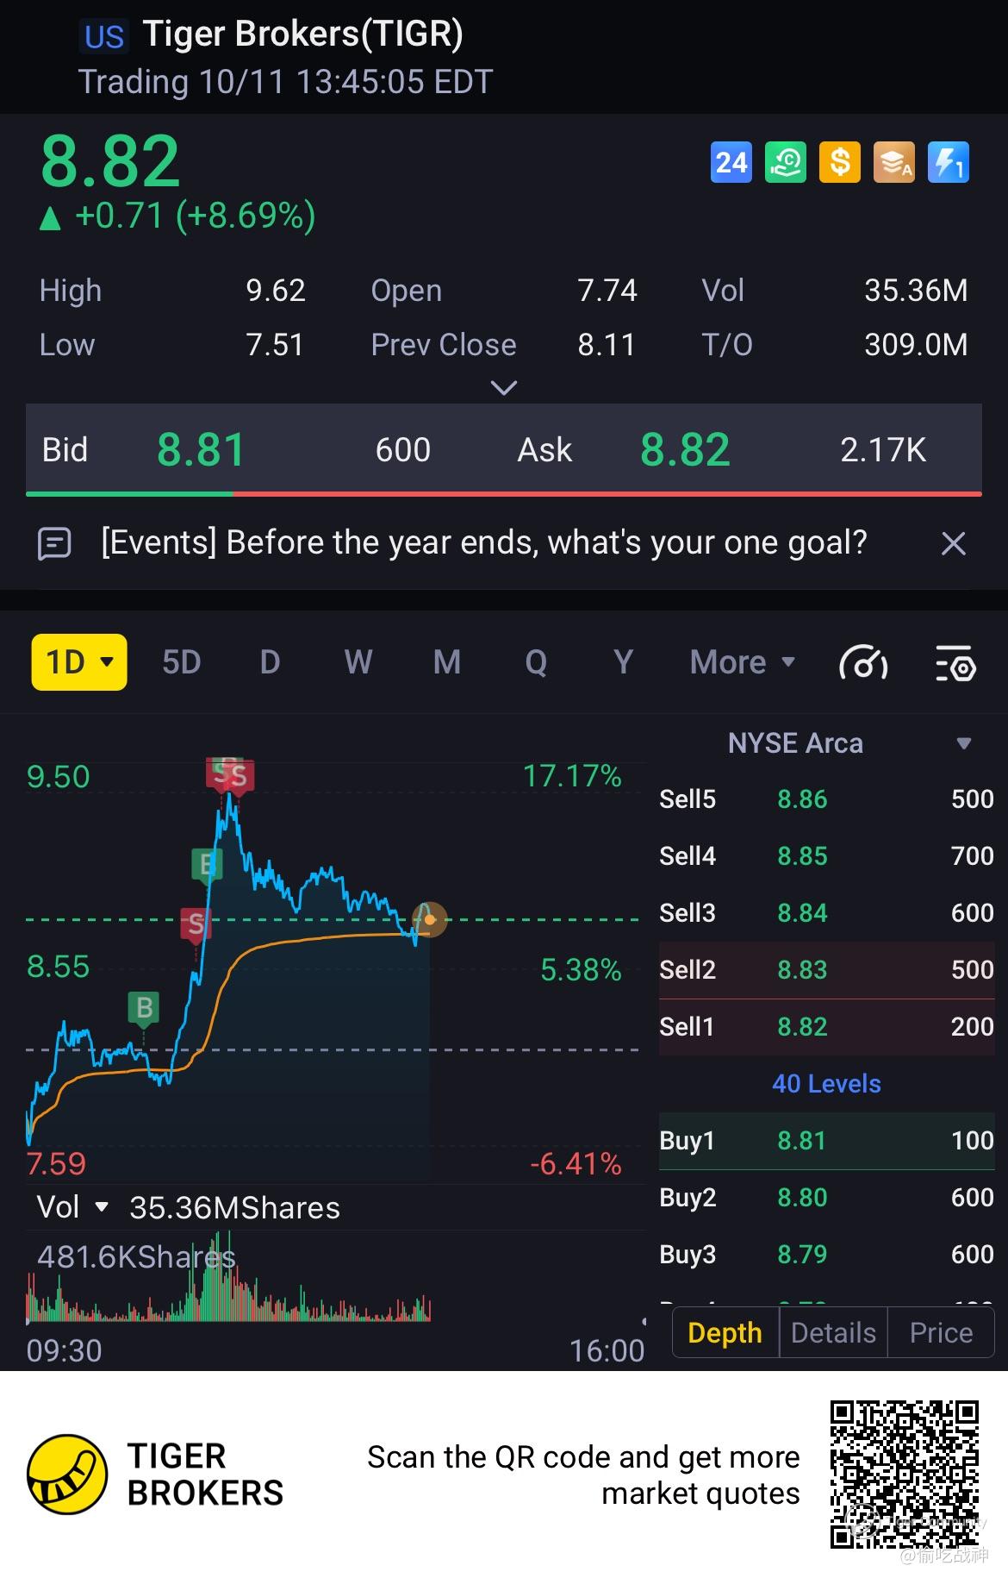The width and height of the screenshot is (1008, 1578).
Task: Tap the Open value 7.74
Action: tap(607, 291)
